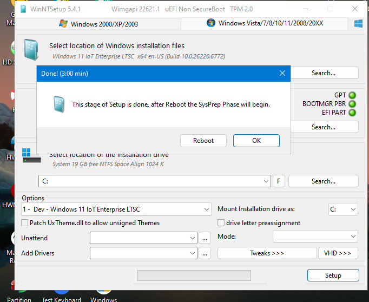This screenshot has width=369, height=302.
Task: Click the green EFI PART status indicator
Action: coord(352,113)
